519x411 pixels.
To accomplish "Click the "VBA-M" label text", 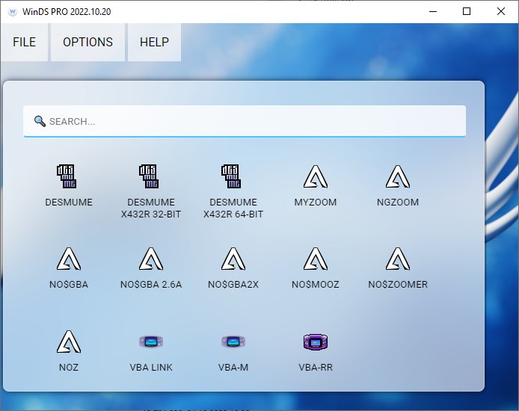I will click(x=233, y=368).
